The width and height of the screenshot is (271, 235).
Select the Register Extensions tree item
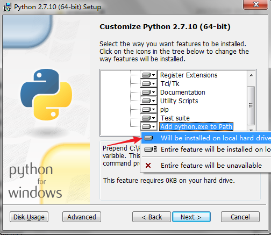point(189,75)
